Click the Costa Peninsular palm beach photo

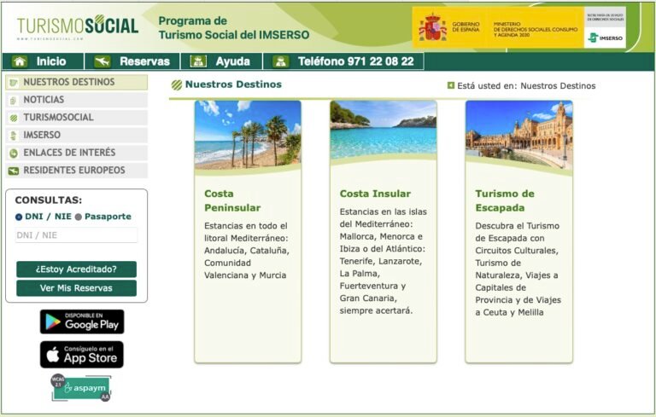[248, 135]
